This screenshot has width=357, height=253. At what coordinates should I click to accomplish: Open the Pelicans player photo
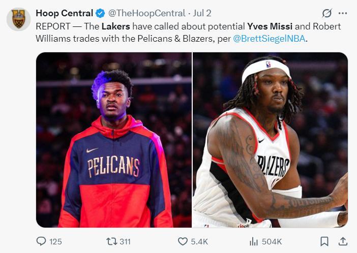[x=114, y=140]
